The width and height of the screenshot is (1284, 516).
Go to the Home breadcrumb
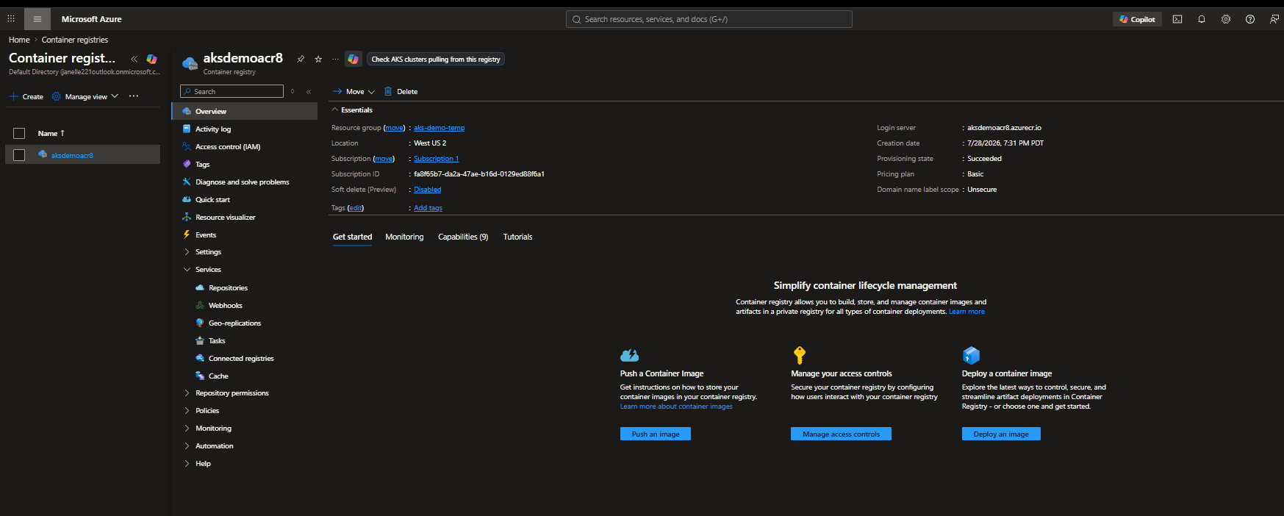(x=19, y=40)
